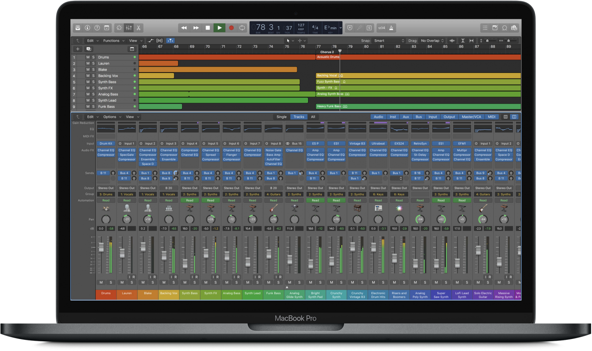Solo the Synth Lead channel strip in mixer
Image resolution: width=592 pixels, height=351 pixels.
(257, 282)
